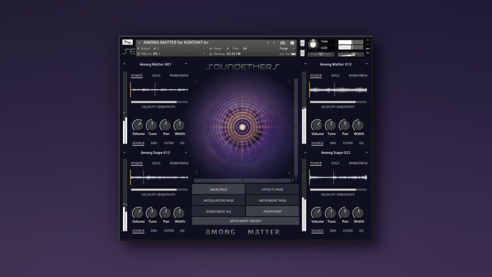The height and width of the screenshot is (277, 492).
Task: Open the Output routing dropdown
Action: click(171, 49)
